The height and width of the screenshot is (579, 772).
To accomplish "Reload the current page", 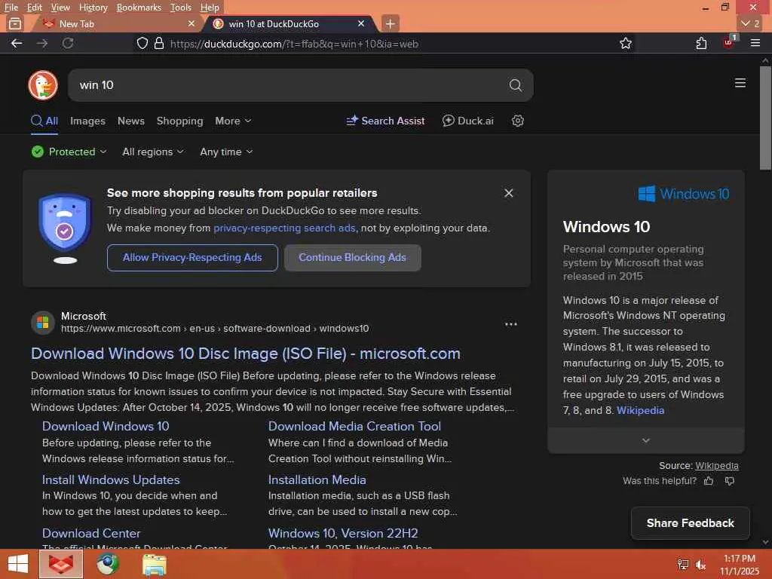I will (68, 43).
